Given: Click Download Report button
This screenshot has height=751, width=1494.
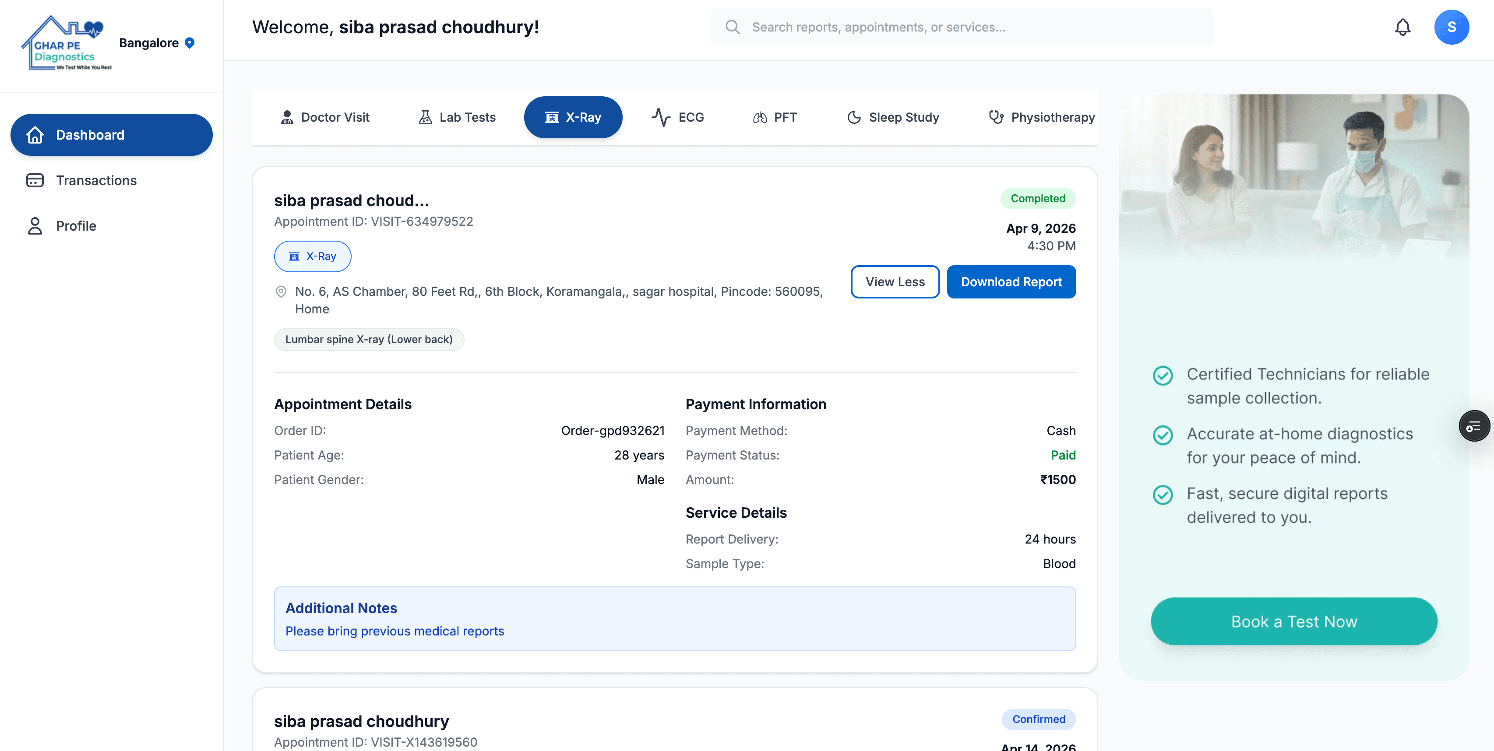Looking at the screenshot, I should coord(1011,282).
